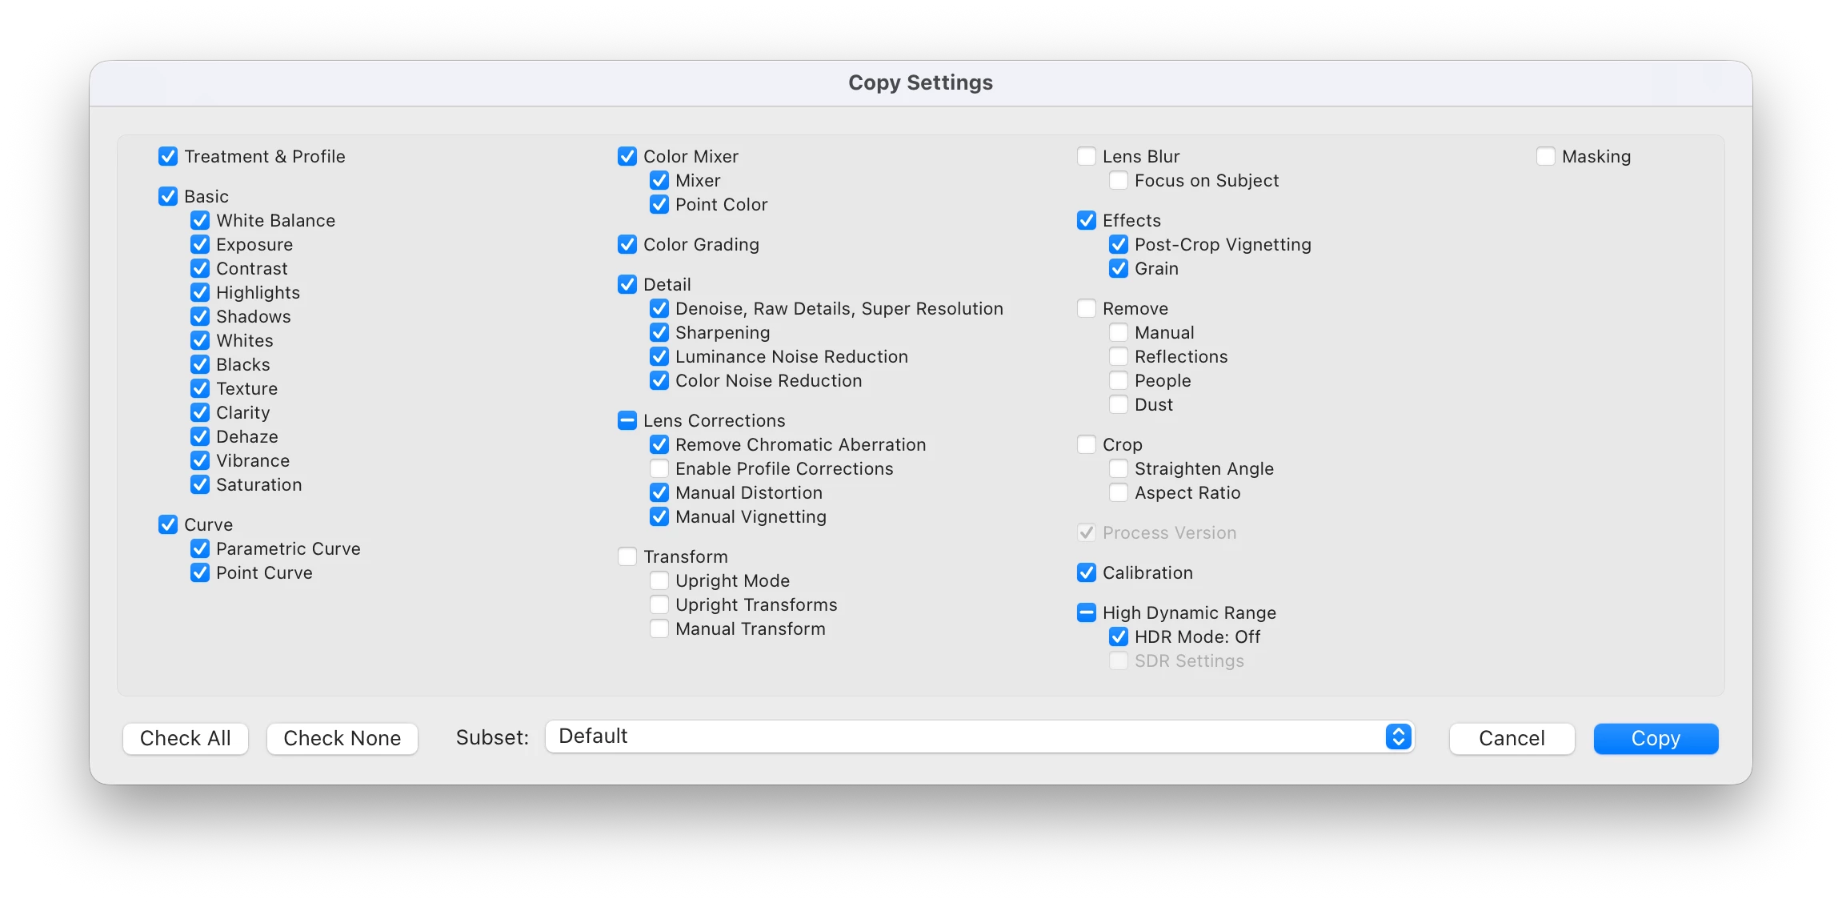Uncheck HDR Mode: Off checkbox
Viewport: 1842px width, 903px height.
coord(1119,637)
